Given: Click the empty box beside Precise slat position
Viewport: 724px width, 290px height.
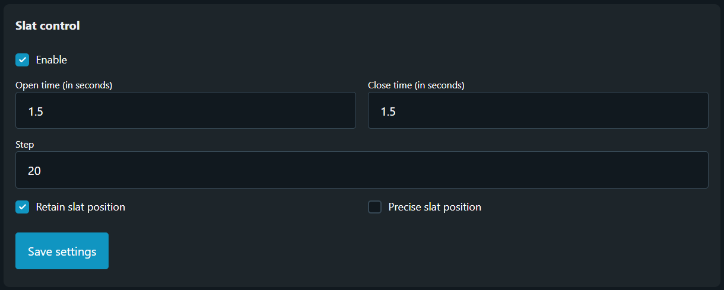Looking at the screenshot, I should coord(374,207).
